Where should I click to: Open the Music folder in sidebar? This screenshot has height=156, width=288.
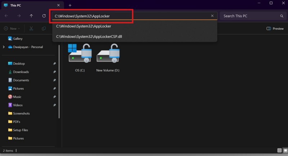(x=15, y=97)
